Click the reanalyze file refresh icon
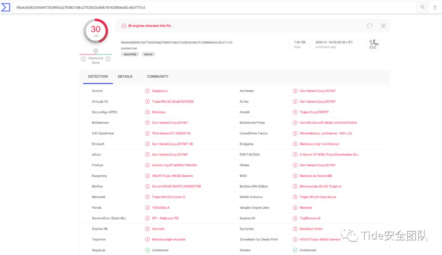 [x=370, y=26]
